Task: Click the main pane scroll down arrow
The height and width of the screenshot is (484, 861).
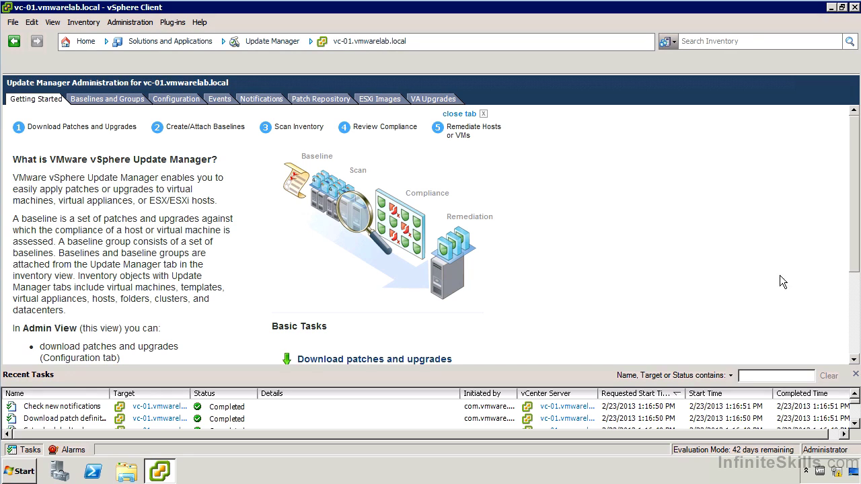Action: coord(854,360)
